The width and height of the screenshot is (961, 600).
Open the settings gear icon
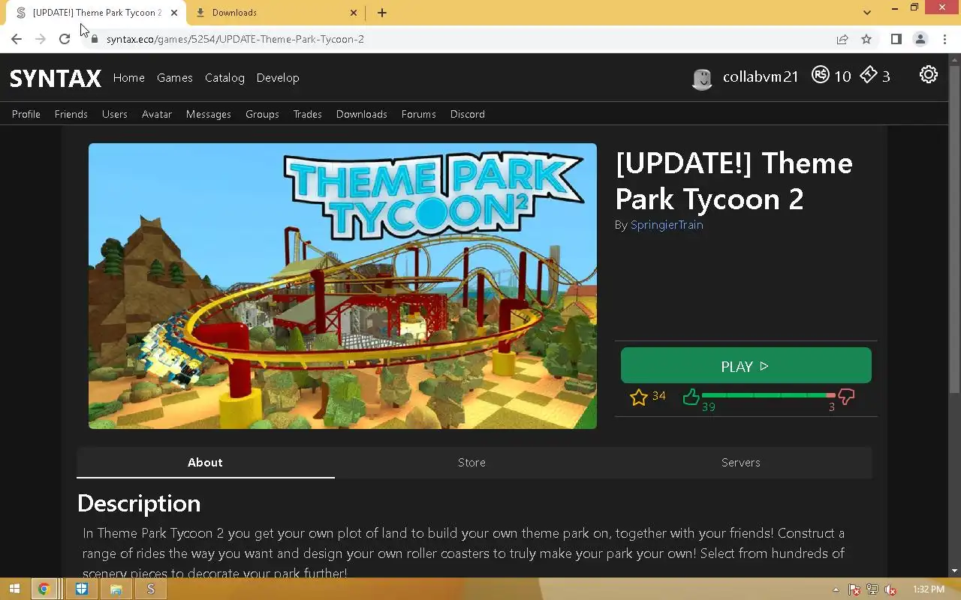(929, 74)
